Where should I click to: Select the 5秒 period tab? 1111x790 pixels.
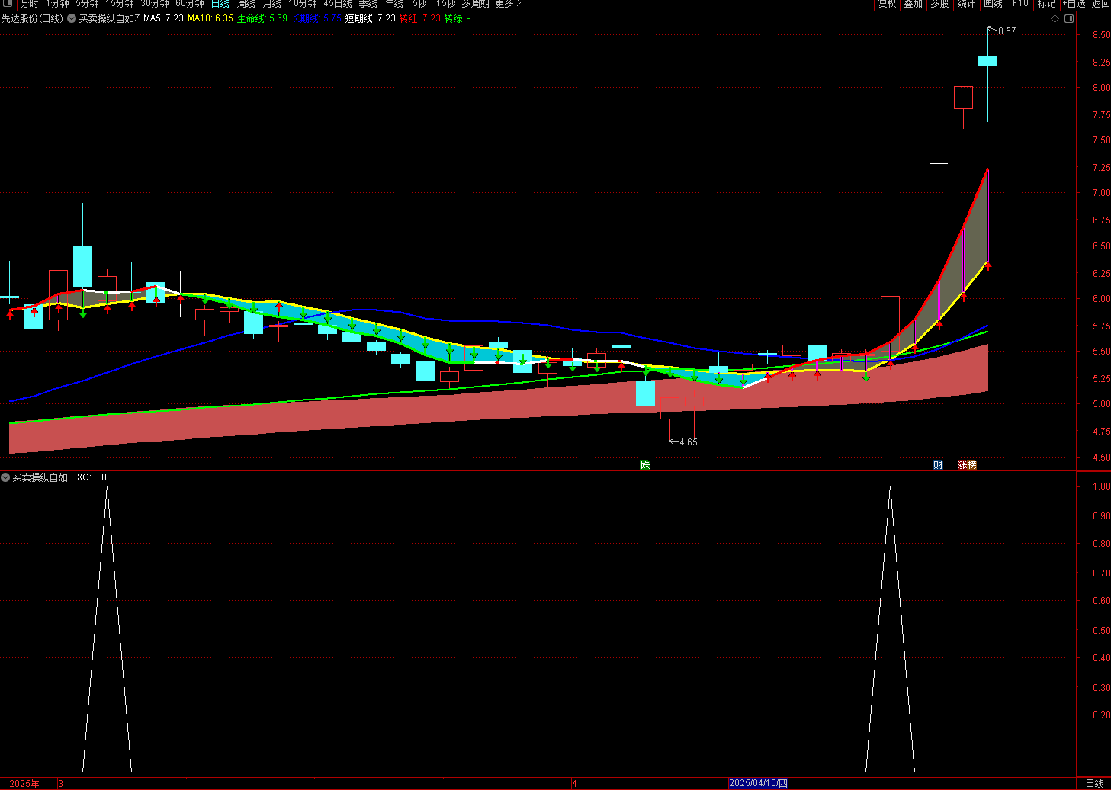point(419,4)
